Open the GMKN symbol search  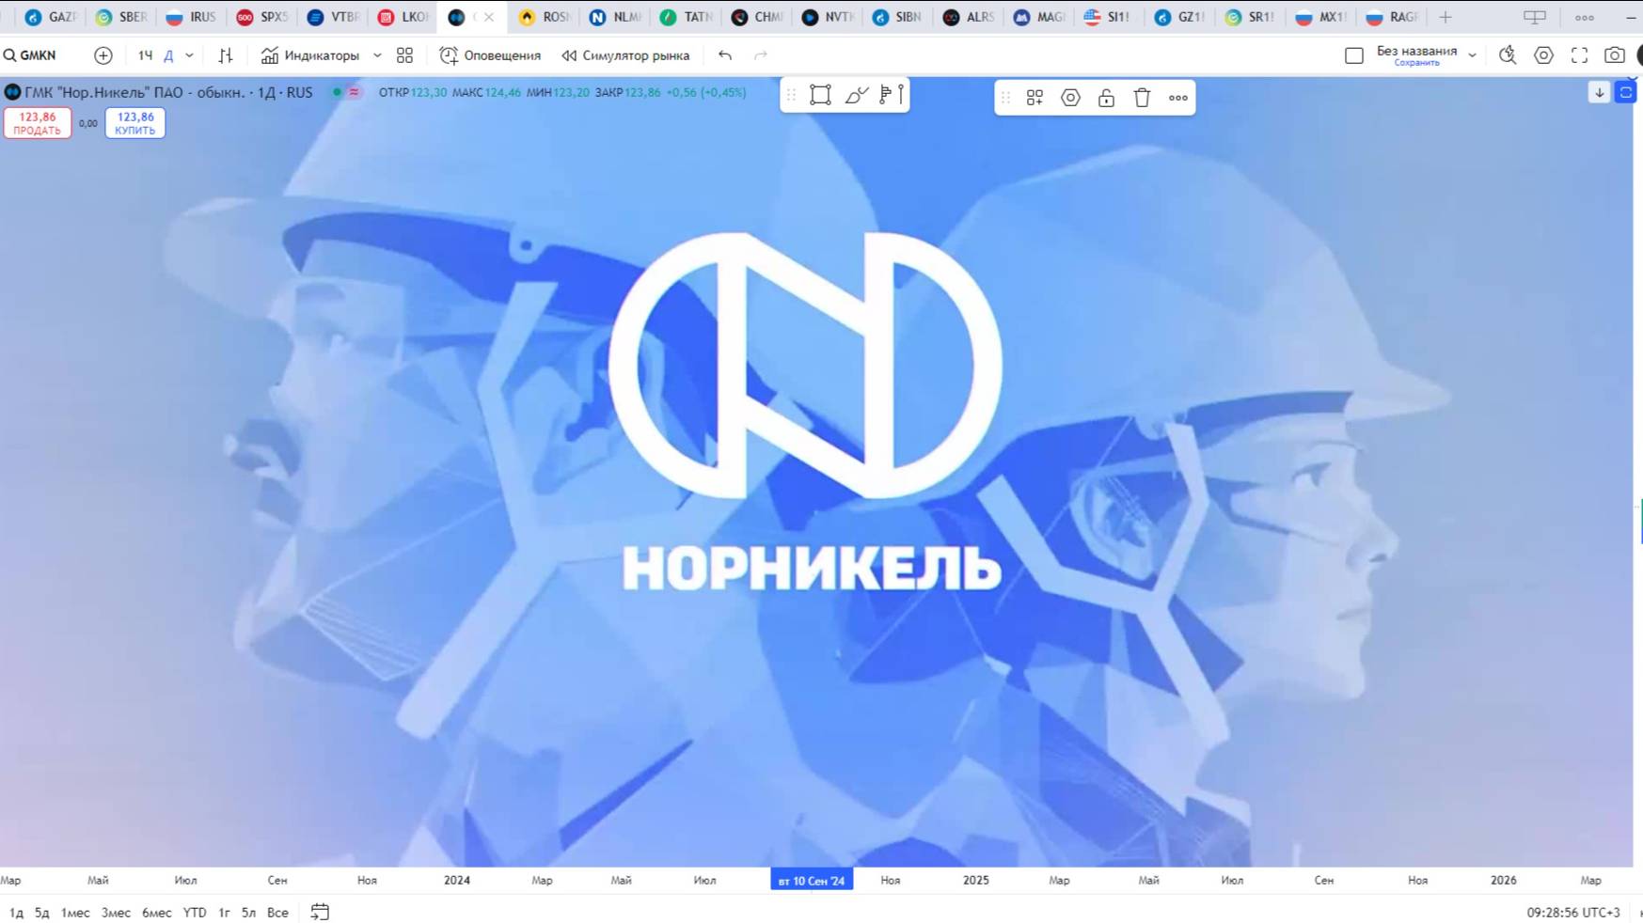coord(30,55)
